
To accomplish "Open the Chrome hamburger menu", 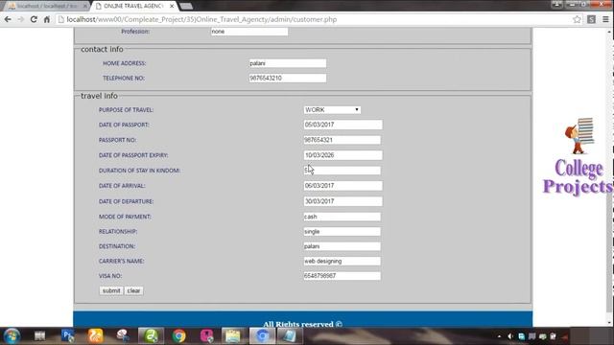I will click(x=605, y=19).
